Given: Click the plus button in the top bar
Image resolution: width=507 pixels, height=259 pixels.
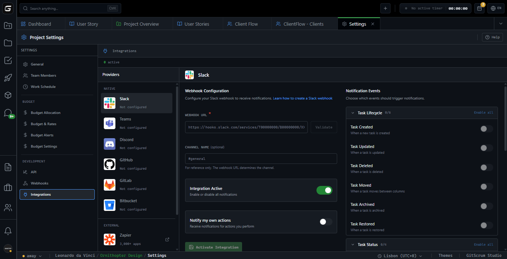Looking at the screenshot, I should tap(385, 8).
